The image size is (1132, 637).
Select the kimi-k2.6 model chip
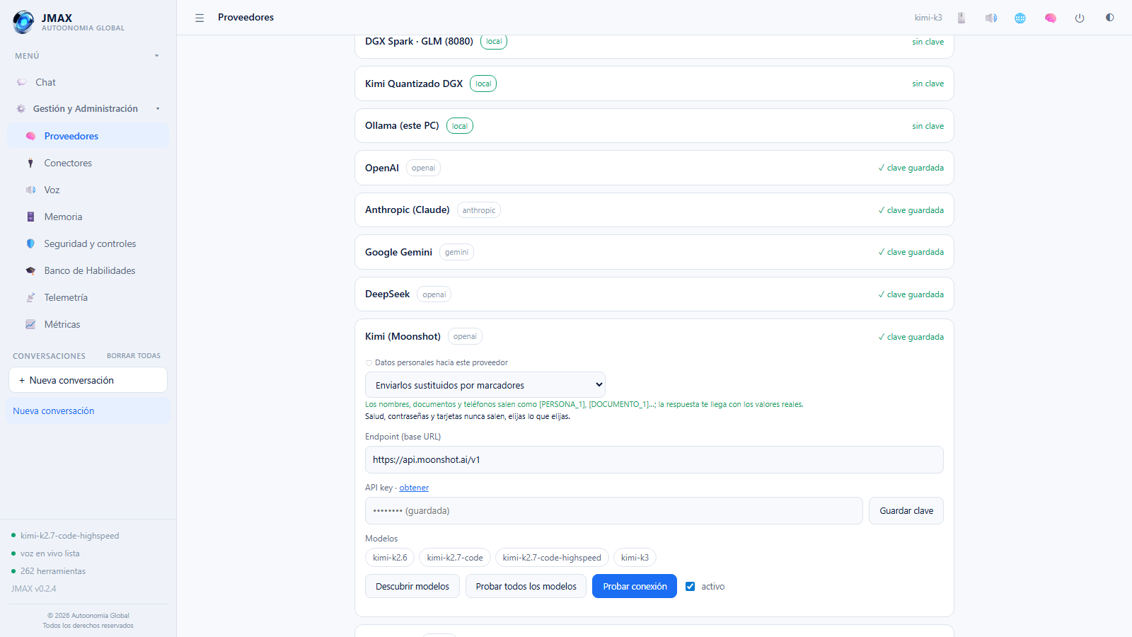tap(390, 558)
